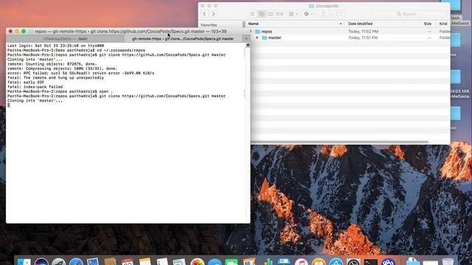Collapse the repos folder disclosure triangle
Screen dimensions: 472x265
[251, 31]
